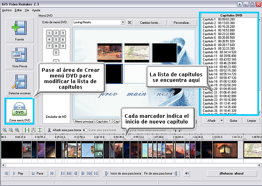The image size is (262, 186).
Task: Click the Cambiar fondo button
Action: (x=150, y=23)
